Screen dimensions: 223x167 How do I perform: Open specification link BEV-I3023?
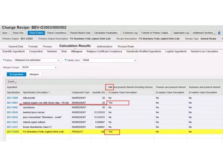point(12,122)
